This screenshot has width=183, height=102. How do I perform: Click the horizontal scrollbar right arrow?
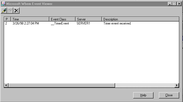177,85
